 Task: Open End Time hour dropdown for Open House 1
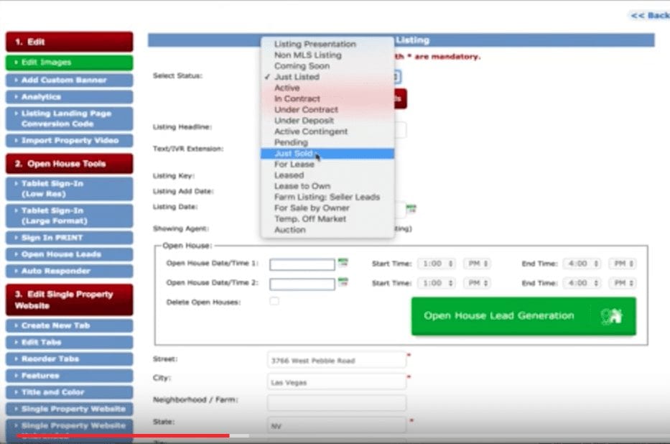pyautogui.click(x=582, y=264)
